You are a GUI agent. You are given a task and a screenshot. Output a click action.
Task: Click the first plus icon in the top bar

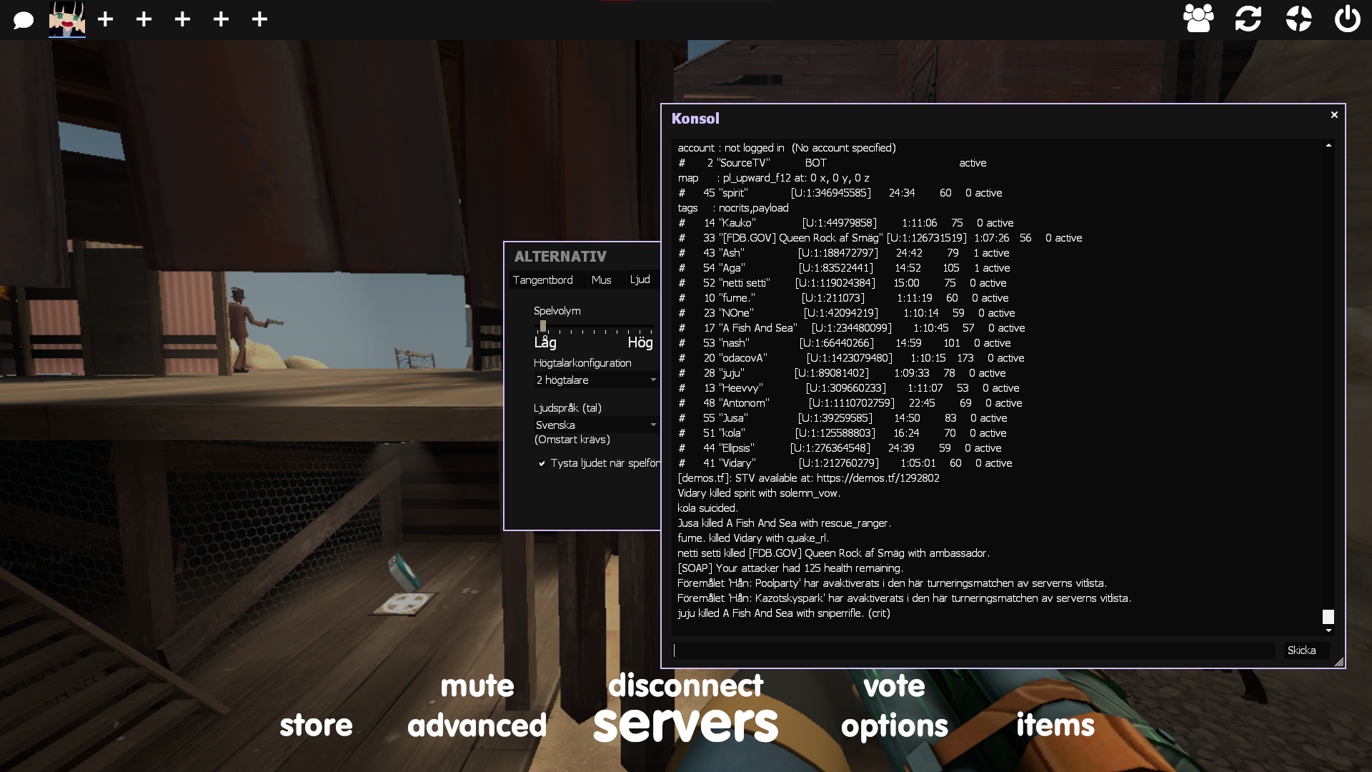tap(106, 19)
